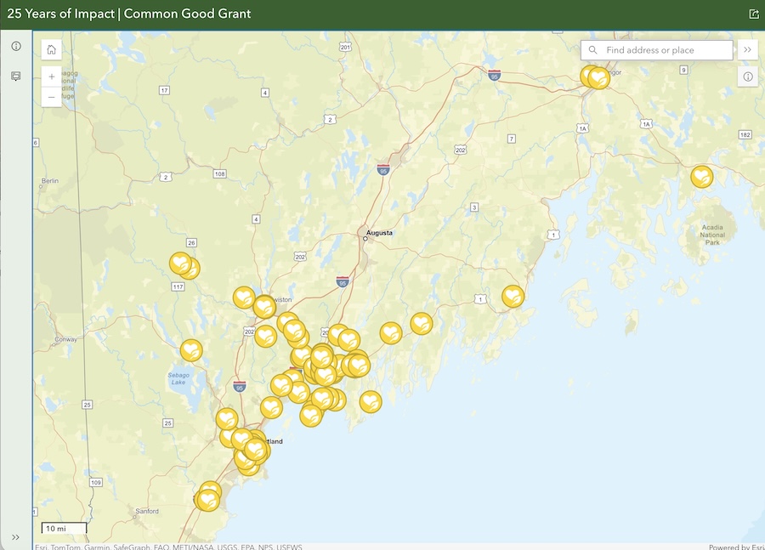Expand the search widget with the double-arrow chevron
This screenshot has height=550, width=765.
(747, 49)
